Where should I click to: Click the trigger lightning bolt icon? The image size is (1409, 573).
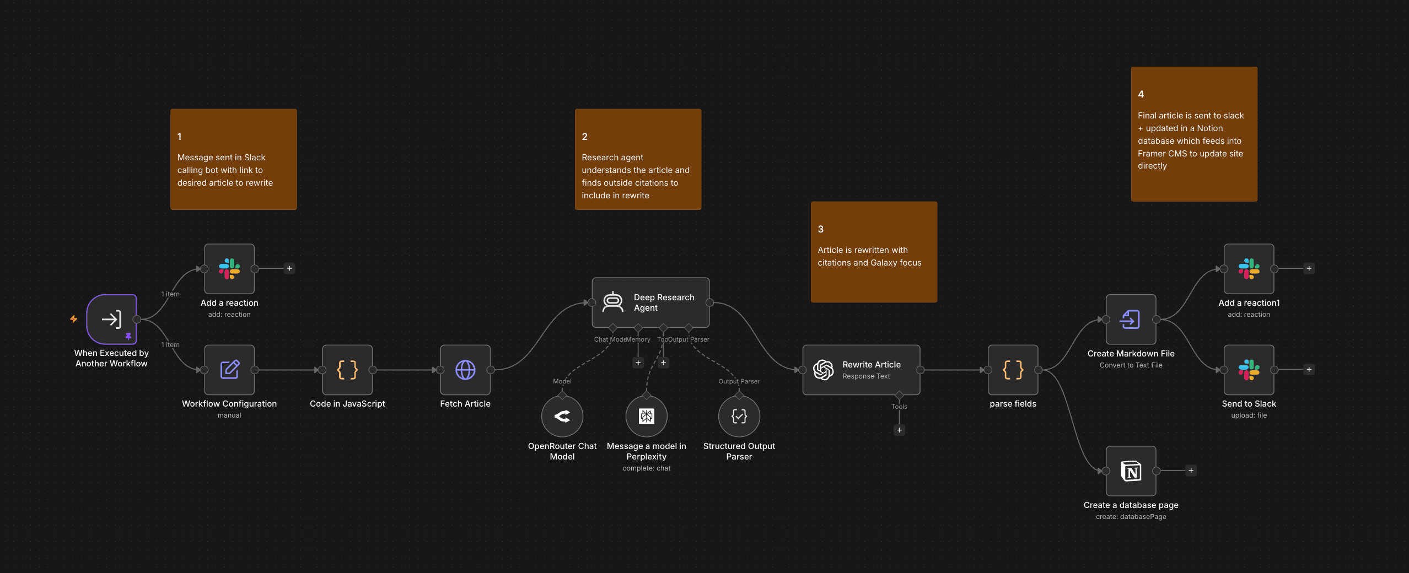pyautogui.click(x=73, y=318)
